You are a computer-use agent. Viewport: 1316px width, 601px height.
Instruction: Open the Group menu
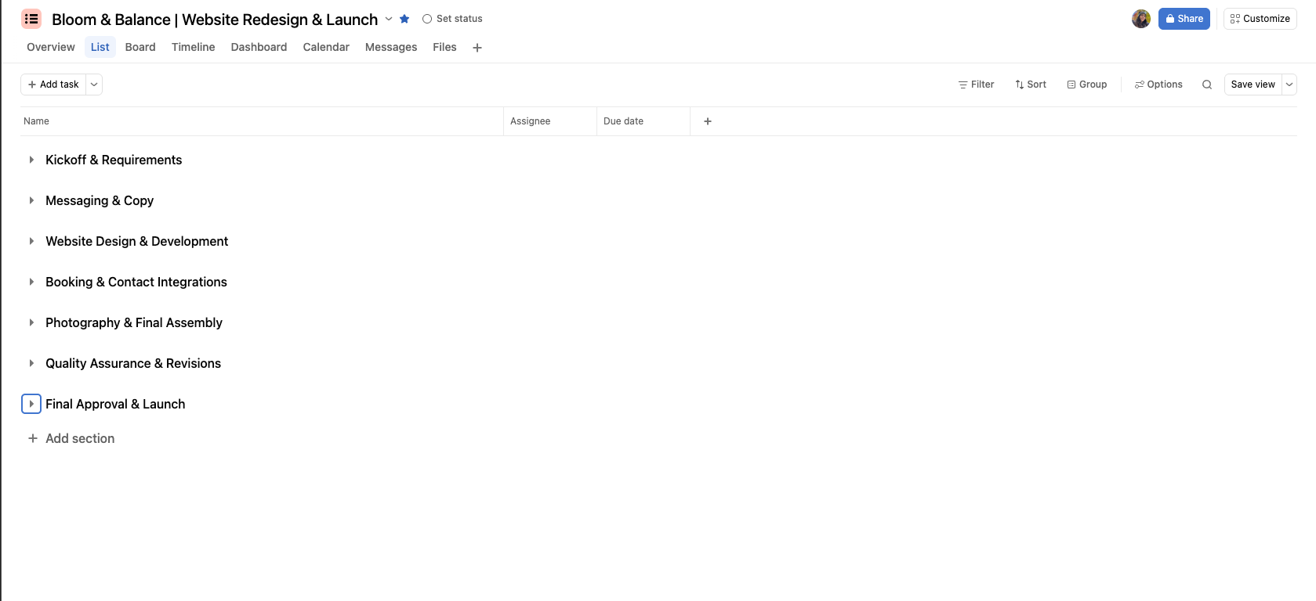coord(1087,85)
